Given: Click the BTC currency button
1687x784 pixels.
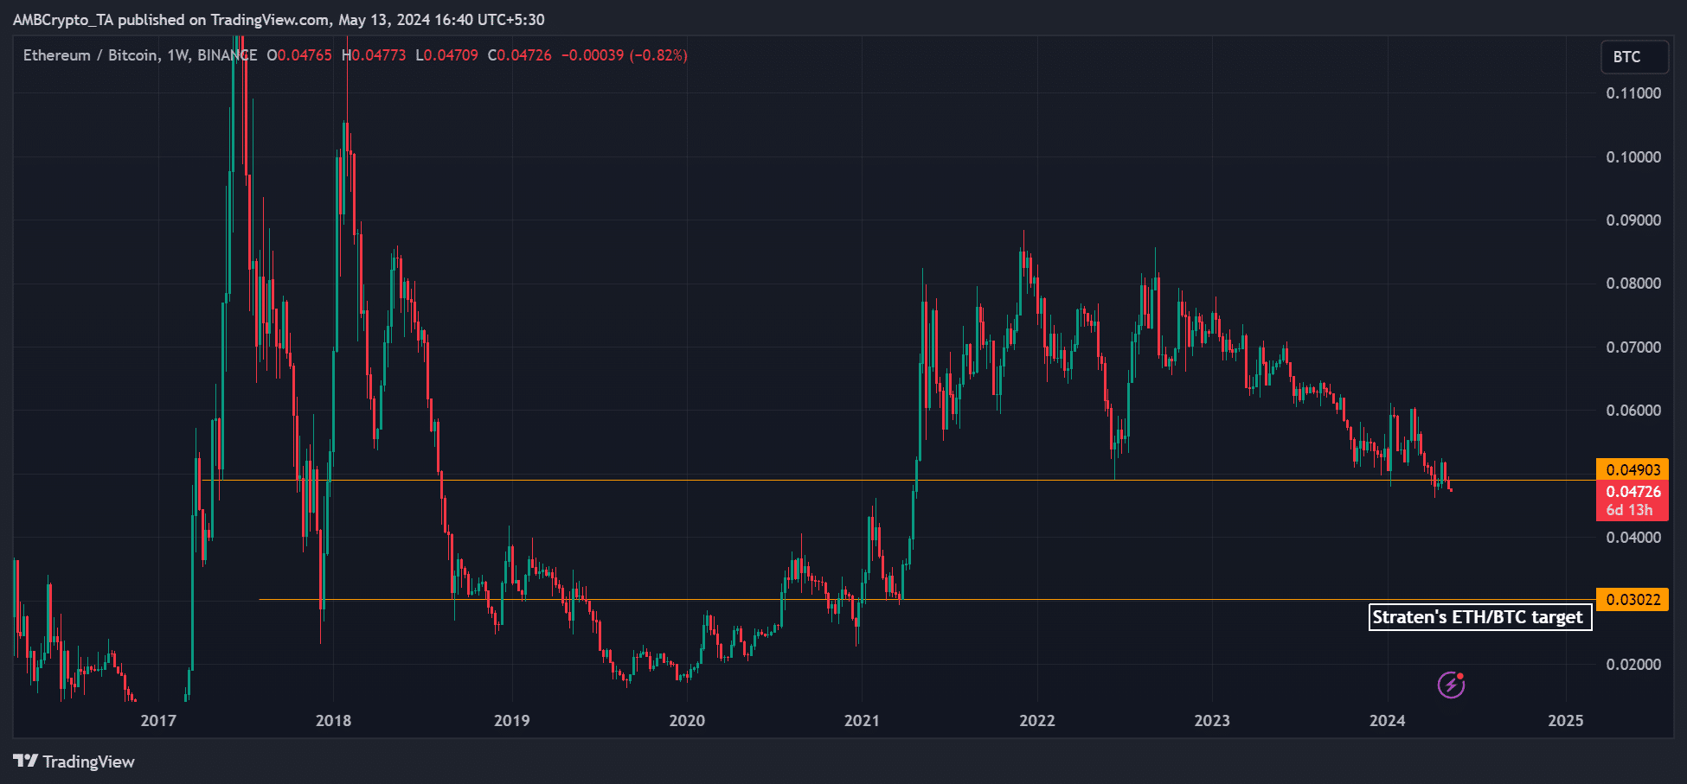Looking at the screenshot, I should 1634,56.
